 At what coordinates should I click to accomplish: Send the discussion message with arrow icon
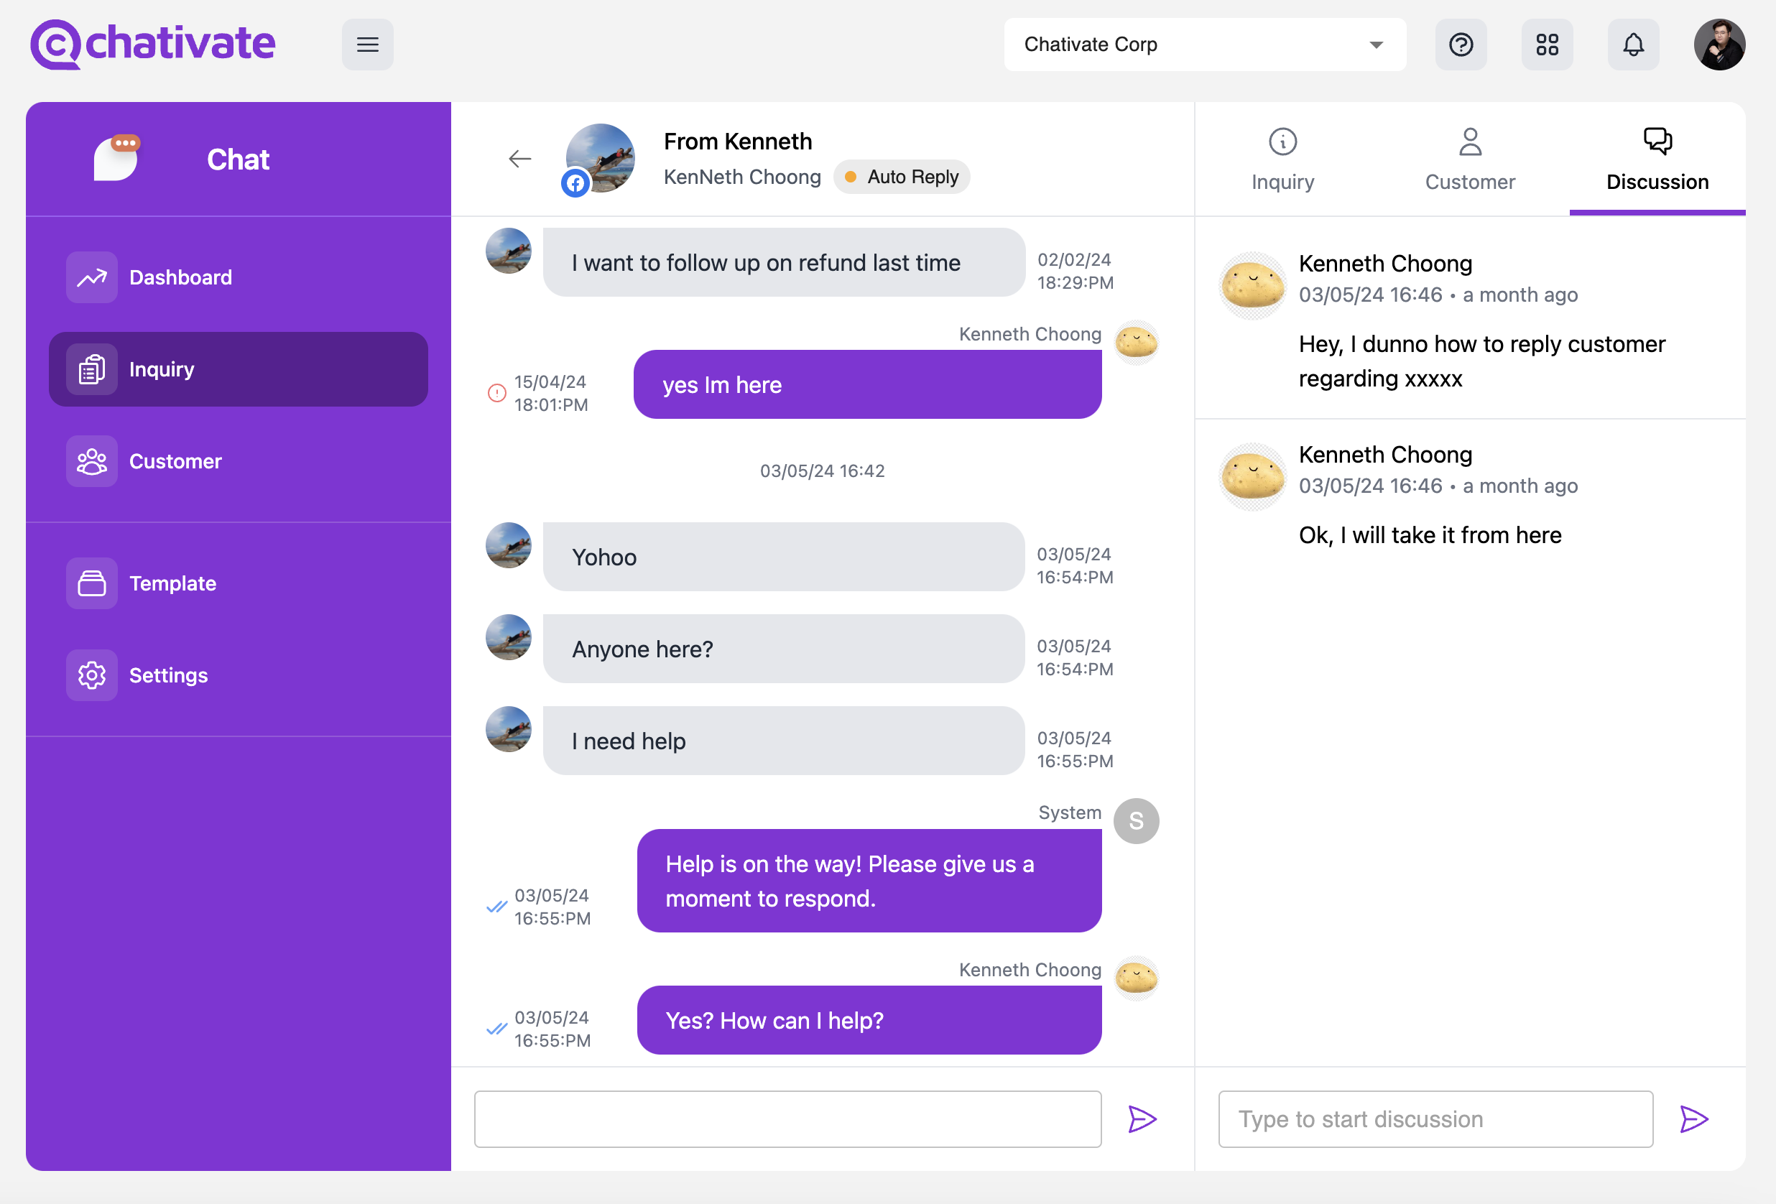click(x=1693, y=1119)
